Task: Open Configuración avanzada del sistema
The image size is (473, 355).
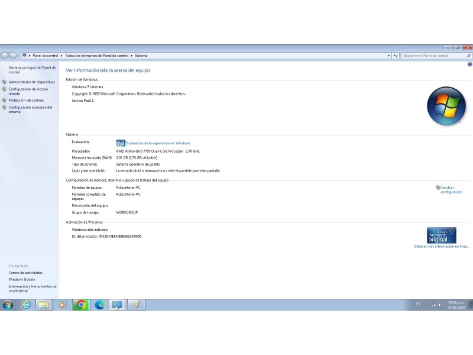Action: (30, 109)
